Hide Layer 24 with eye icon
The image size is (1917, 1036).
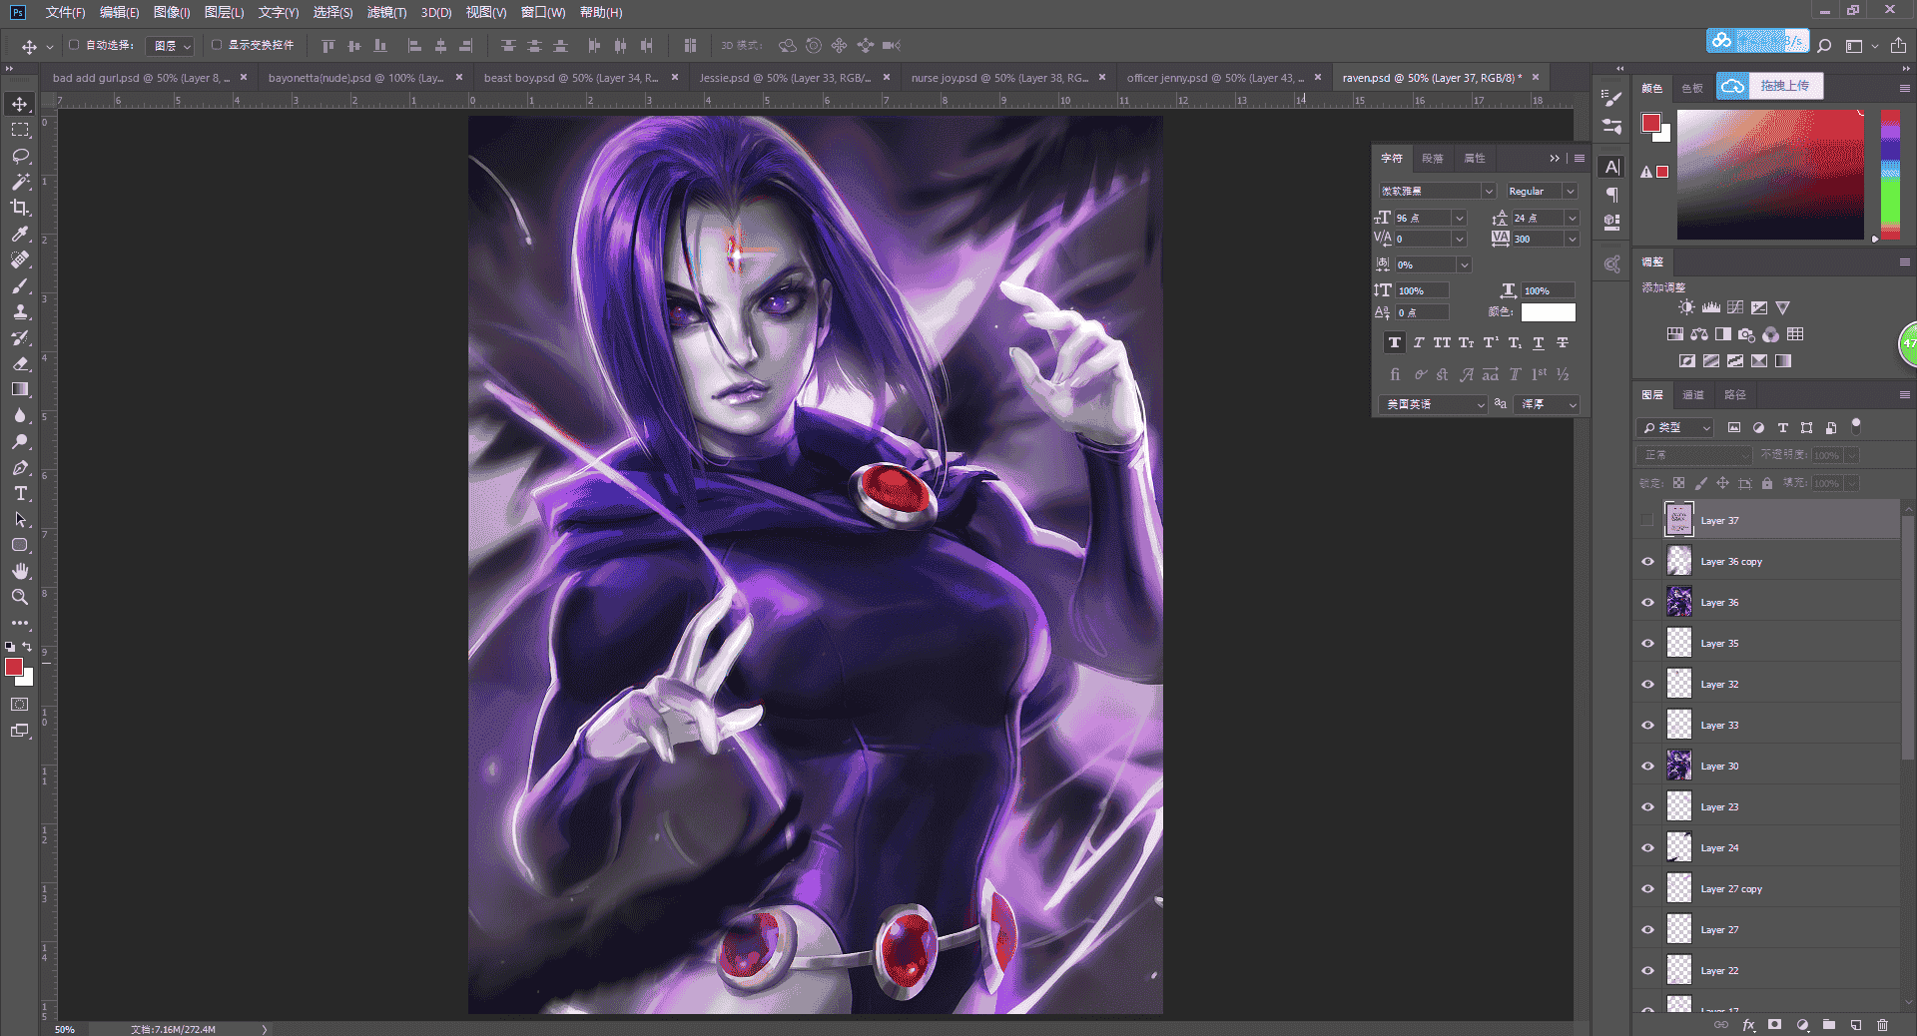coord(1647,848)
